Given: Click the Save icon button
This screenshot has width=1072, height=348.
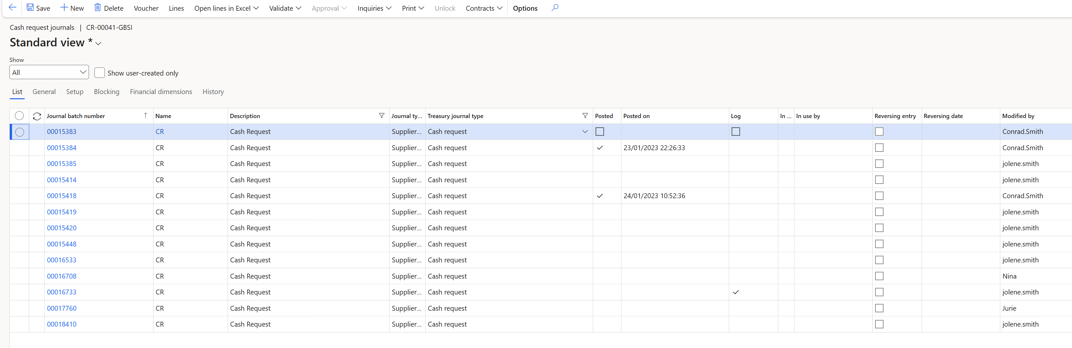Looking at the screenshot, I should click(x=38, y=8).
